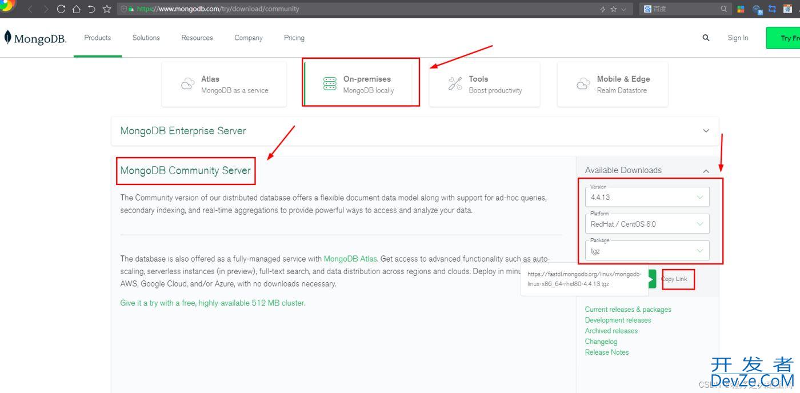Click the browser back arrow
The width and height of the screenshot is (800, 393).
(x=31, y=9)
